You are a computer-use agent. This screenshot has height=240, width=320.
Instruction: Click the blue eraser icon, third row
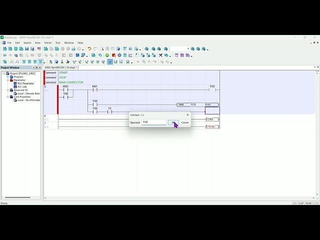coord(56,62)
